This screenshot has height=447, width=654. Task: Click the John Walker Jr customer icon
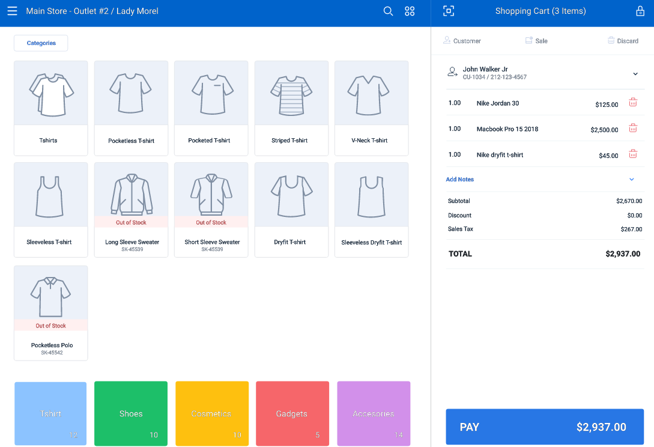(x=452, y=71)
